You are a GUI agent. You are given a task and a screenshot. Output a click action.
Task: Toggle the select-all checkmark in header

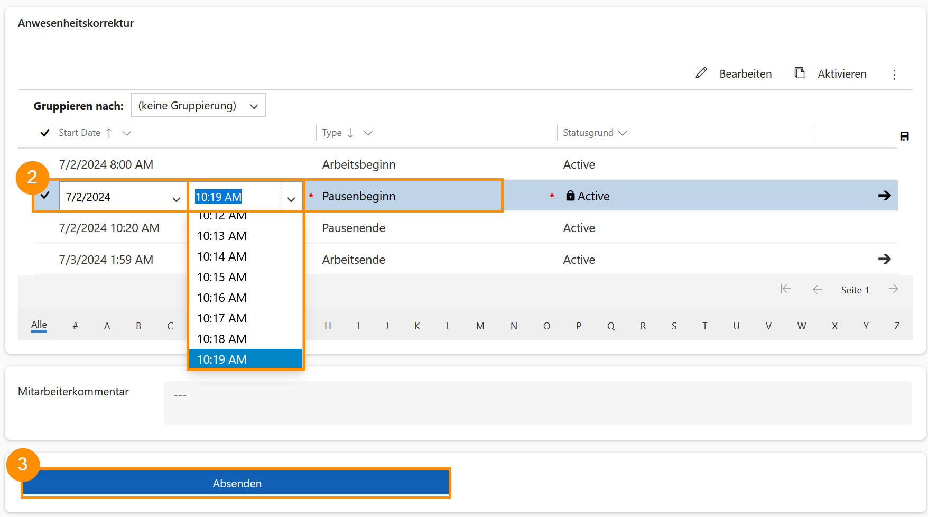[x=45, y=133]
